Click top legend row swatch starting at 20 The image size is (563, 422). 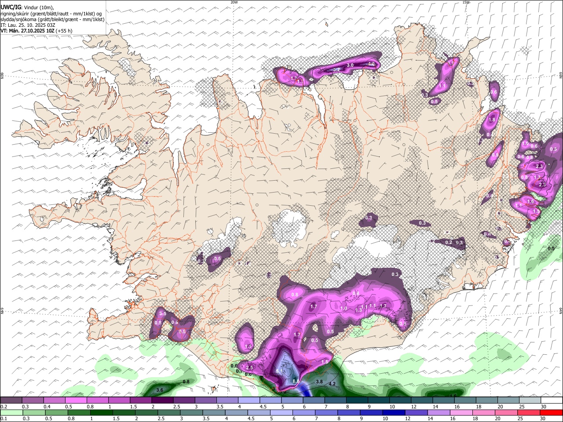coord(508,400)
